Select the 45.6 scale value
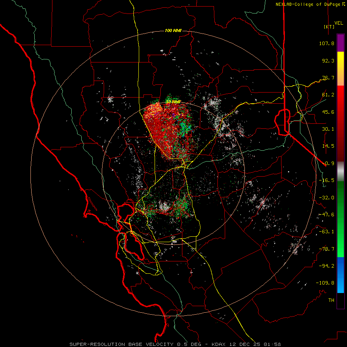347x347 pixels. click(x=328, y=112)
